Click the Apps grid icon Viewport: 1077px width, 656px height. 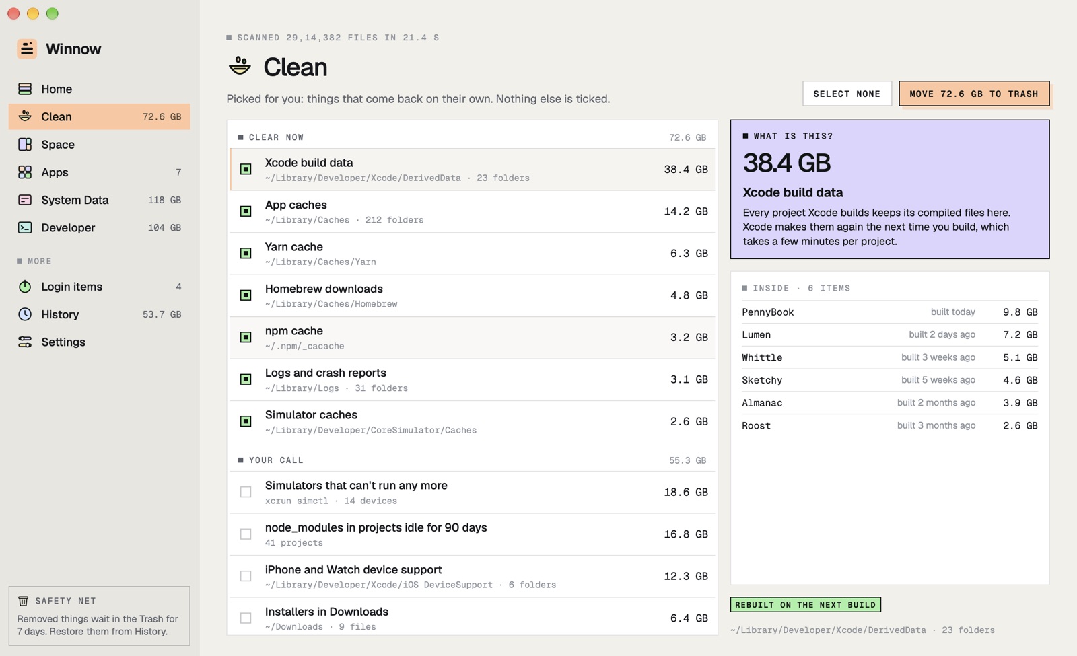click(x=25, y=172)
